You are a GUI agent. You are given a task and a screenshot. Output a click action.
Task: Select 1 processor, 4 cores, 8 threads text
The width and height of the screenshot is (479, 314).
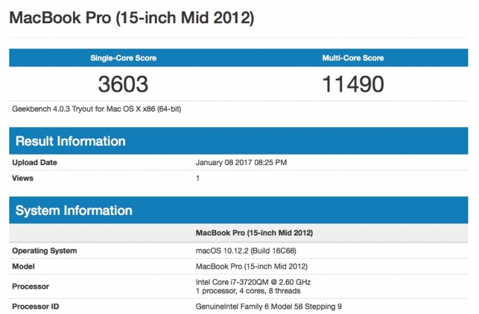(248, 291)
